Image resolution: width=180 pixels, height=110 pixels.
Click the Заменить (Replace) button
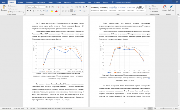tap(154, 9)
